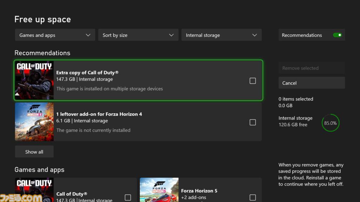
Task: Click the Show all button
Action: click(x=34, y=151)
